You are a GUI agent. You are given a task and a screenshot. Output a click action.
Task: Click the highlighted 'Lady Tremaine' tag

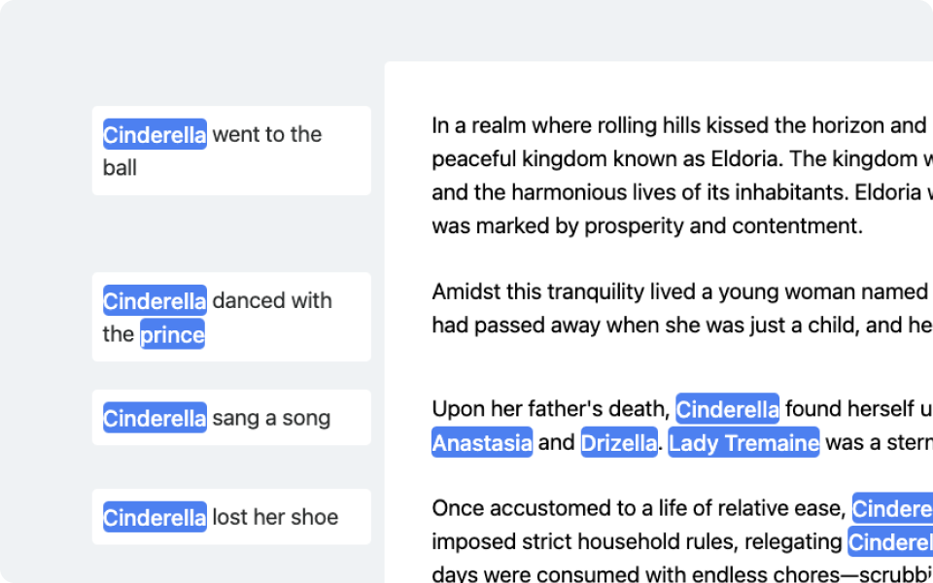[x=743, y=443]
